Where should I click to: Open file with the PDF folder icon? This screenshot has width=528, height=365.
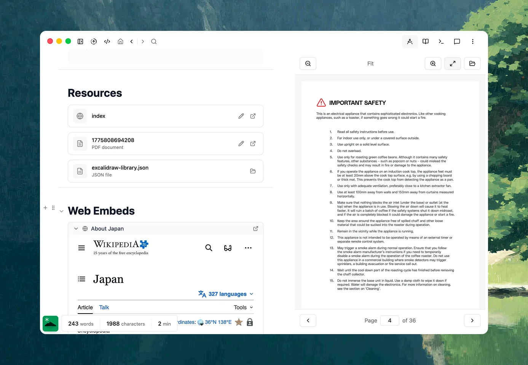tap(472, 64)
